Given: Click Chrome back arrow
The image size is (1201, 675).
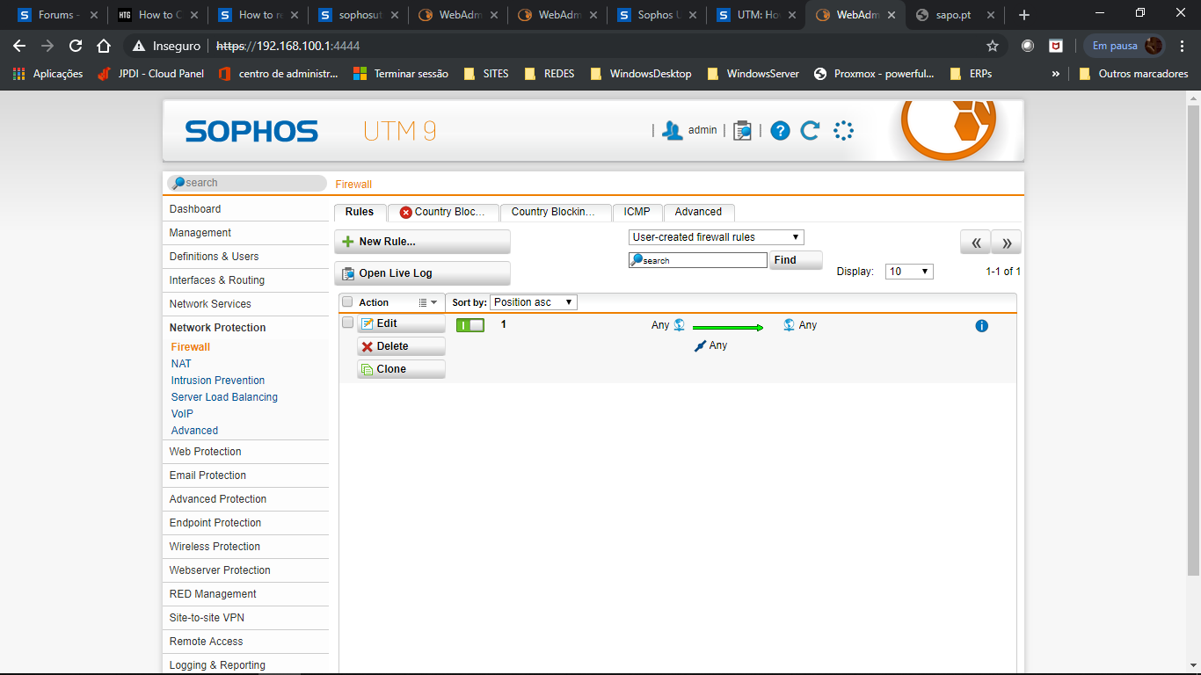Looking at the screenshot, I should pyautogui.click(x=19, y=46).
